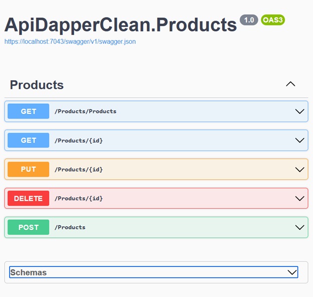The width and height of the screenshot is (313, 297).
Task: Click the GET badge for /Products/{id}
Action: tap(29, 140)
